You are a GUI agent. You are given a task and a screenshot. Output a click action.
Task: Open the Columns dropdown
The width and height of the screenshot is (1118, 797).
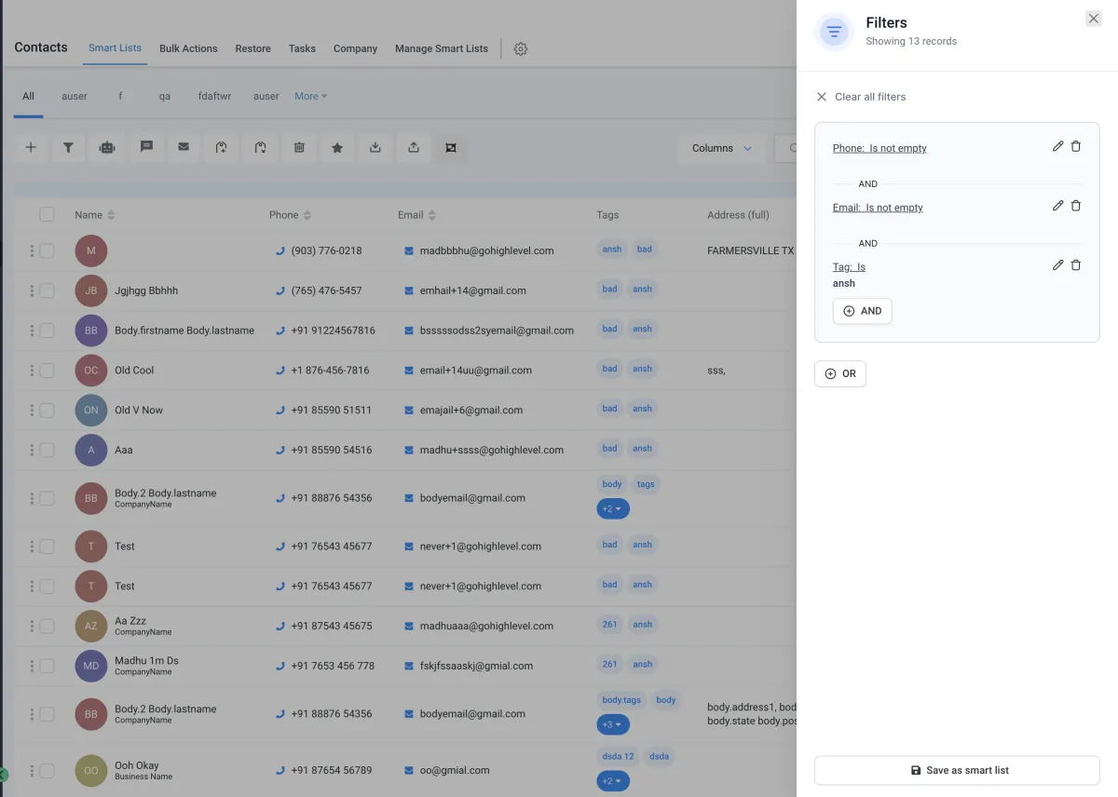pyautogui.click(x=721, y=148)
